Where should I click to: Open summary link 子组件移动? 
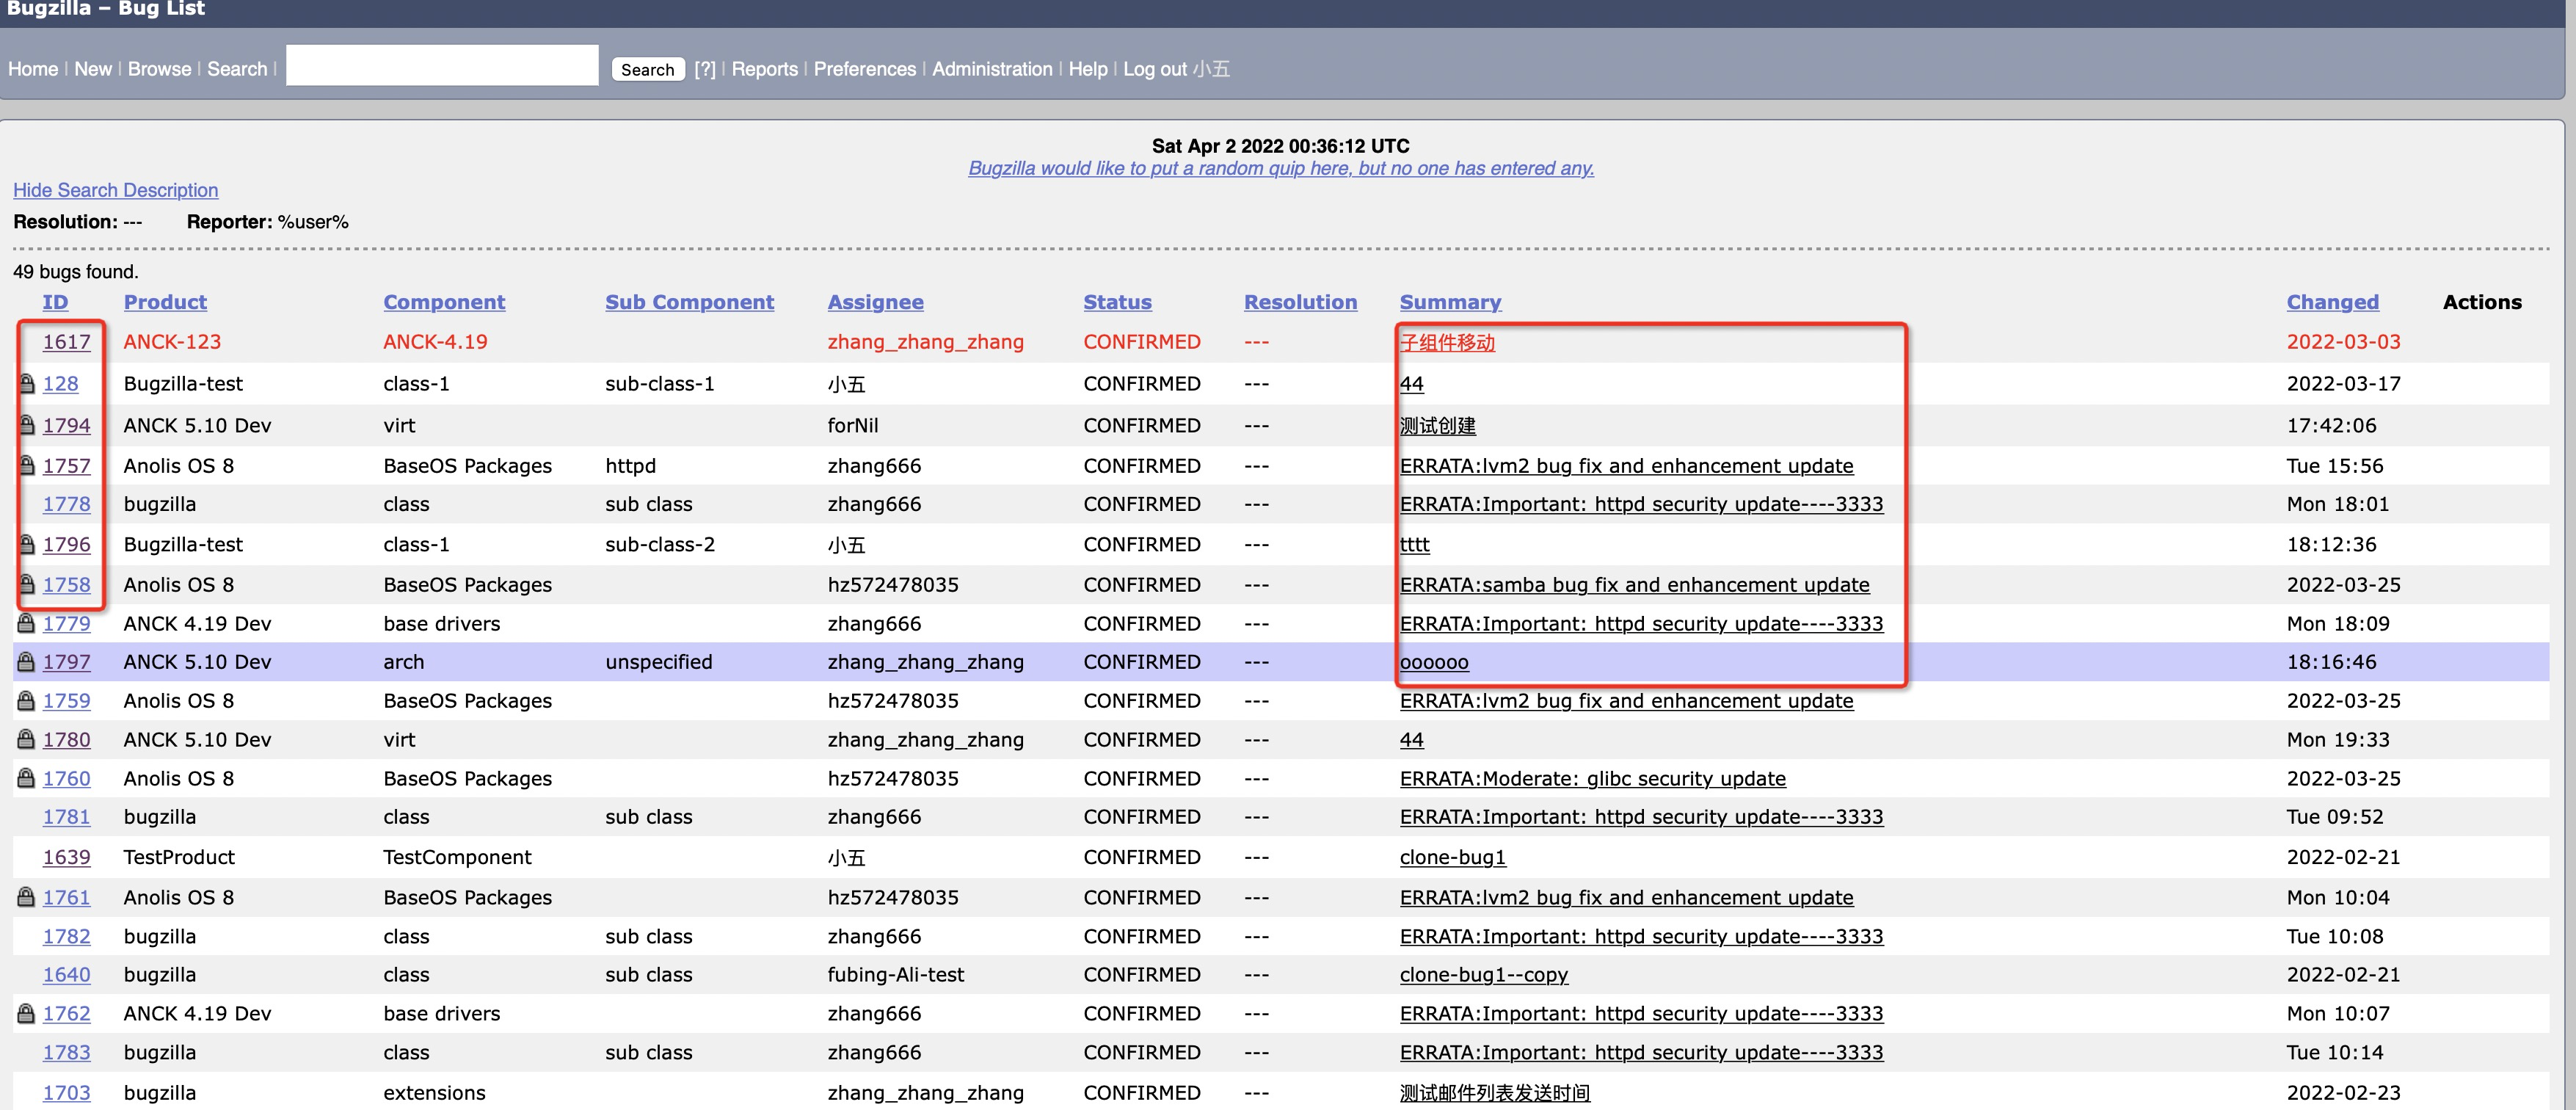tap(1447, 342)
